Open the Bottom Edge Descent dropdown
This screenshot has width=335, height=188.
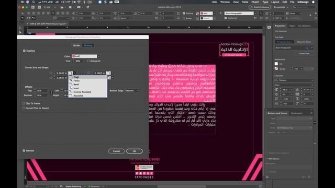(132, 90)
